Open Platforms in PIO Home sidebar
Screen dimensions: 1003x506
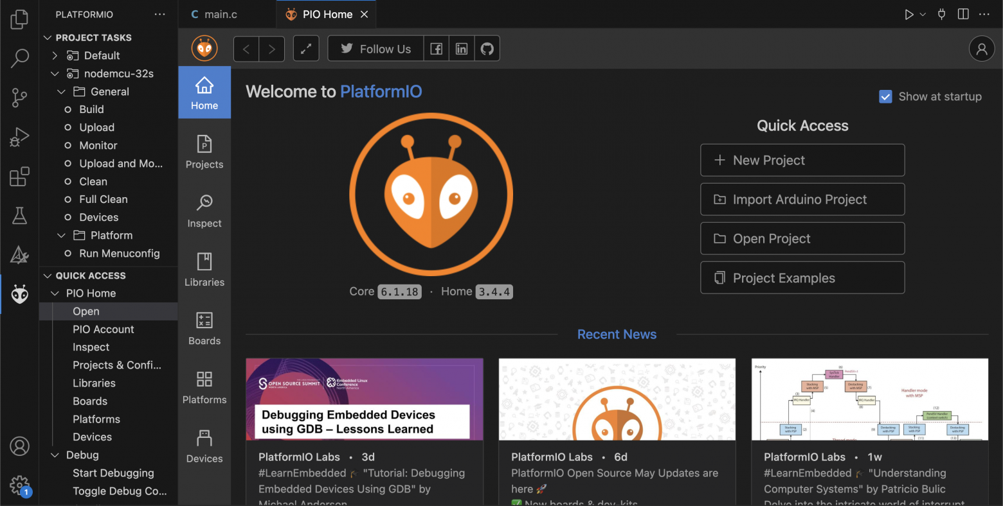tap(204, 387)
